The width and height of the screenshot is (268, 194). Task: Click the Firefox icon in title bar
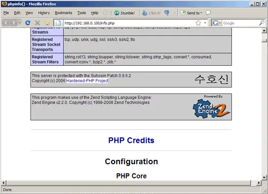click(x=4, y=4)
